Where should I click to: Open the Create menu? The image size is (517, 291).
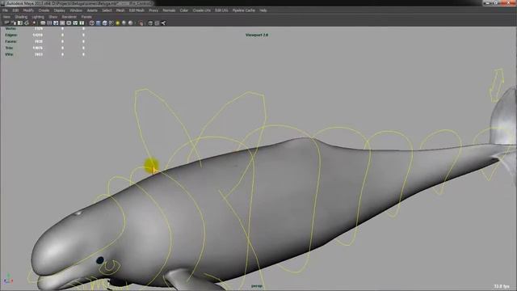point(44,11)
